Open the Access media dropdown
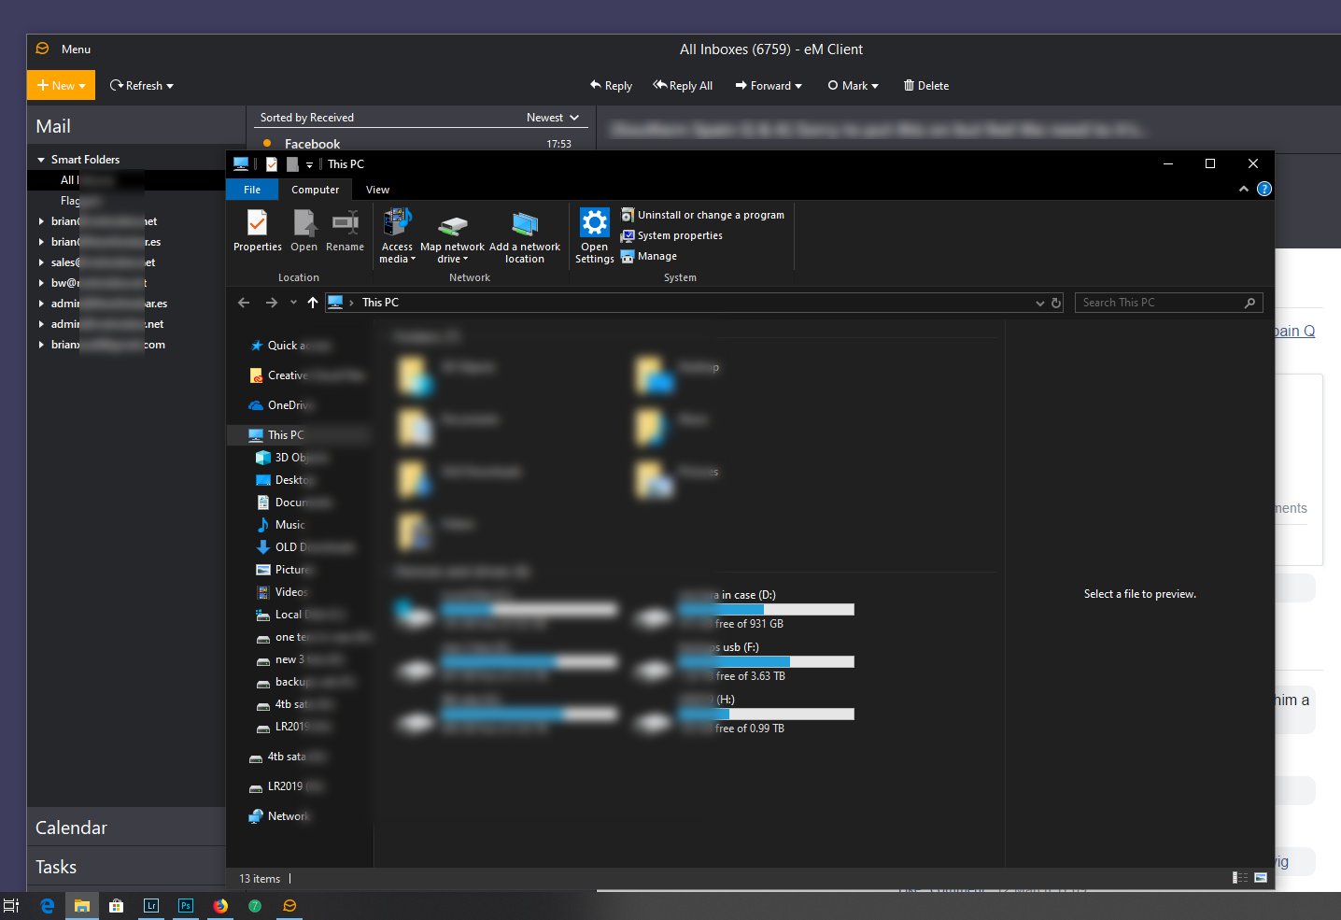1341x920 pixels. click(397, 235)
